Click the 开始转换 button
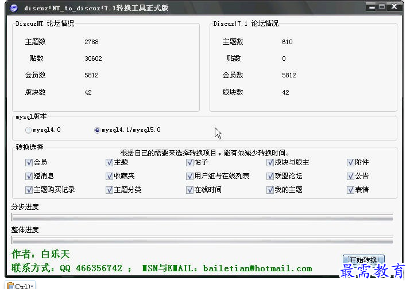The width and height of the screenshot is (410, 289). point(363,260)
